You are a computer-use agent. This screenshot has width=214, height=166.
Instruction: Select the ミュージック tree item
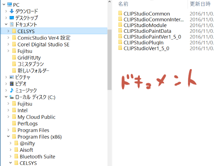(x=26, y=90)
